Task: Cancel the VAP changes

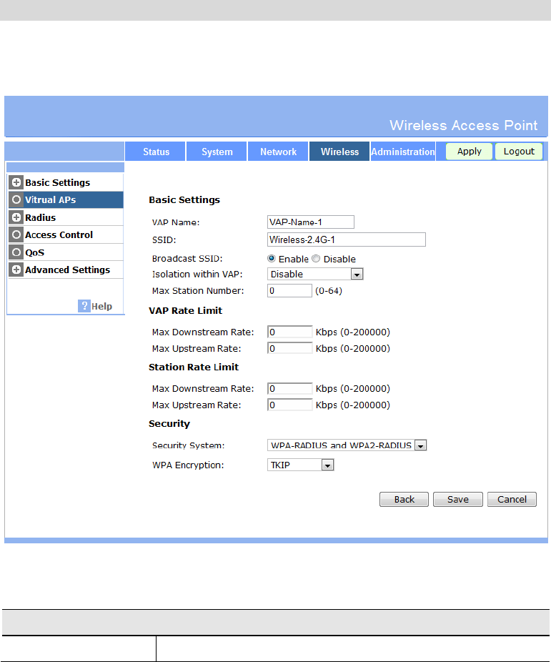Action: (512, 500)
